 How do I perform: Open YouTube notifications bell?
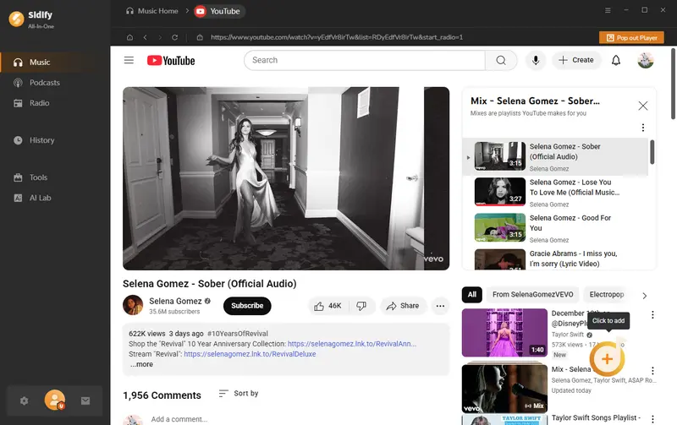(x=616, y=60)
